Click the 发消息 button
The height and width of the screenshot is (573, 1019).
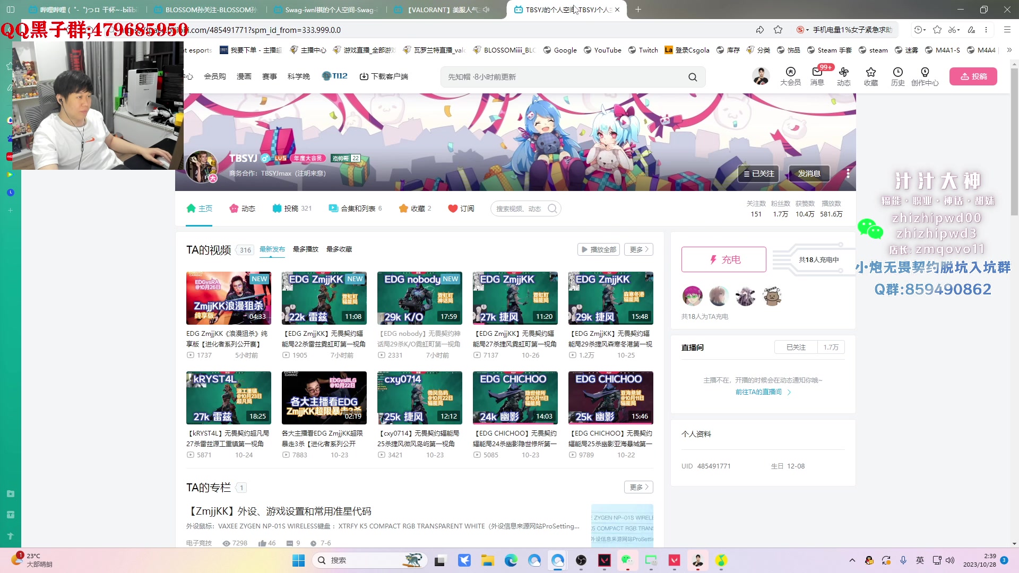click(x=809, y=173)
